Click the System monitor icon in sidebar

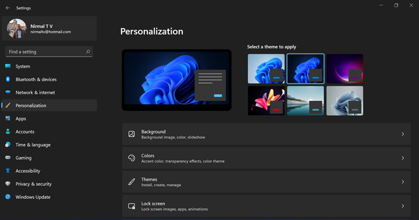[8, 66]
